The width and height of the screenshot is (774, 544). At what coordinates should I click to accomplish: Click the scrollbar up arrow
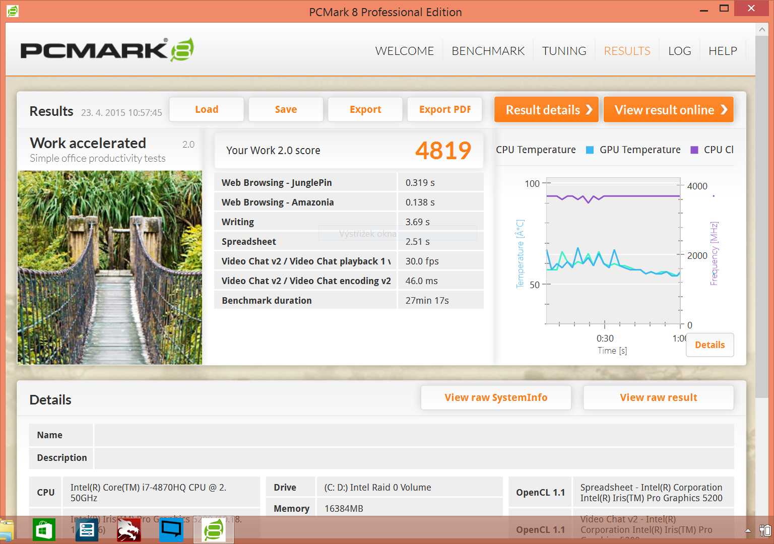pos(762,30)
